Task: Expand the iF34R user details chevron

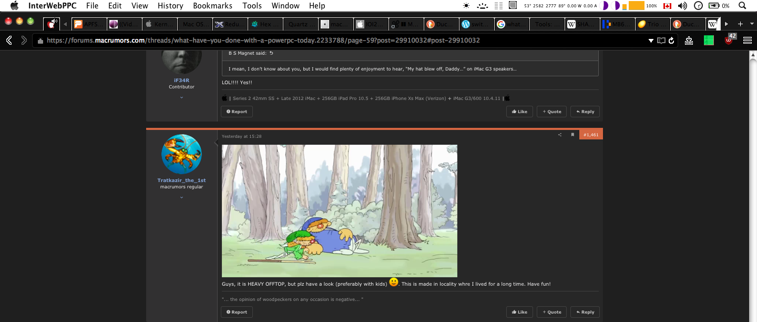Action: coord(181,97)
